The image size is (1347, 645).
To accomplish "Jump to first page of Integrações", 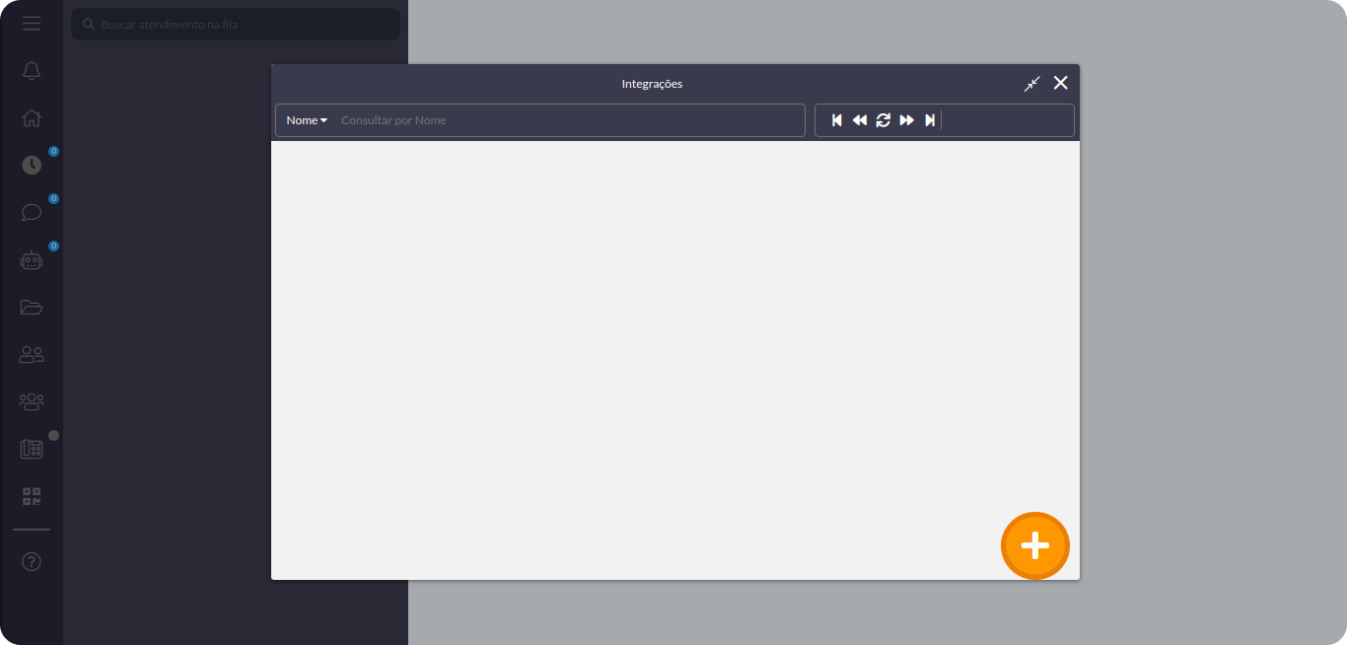I will click(837, 120).
